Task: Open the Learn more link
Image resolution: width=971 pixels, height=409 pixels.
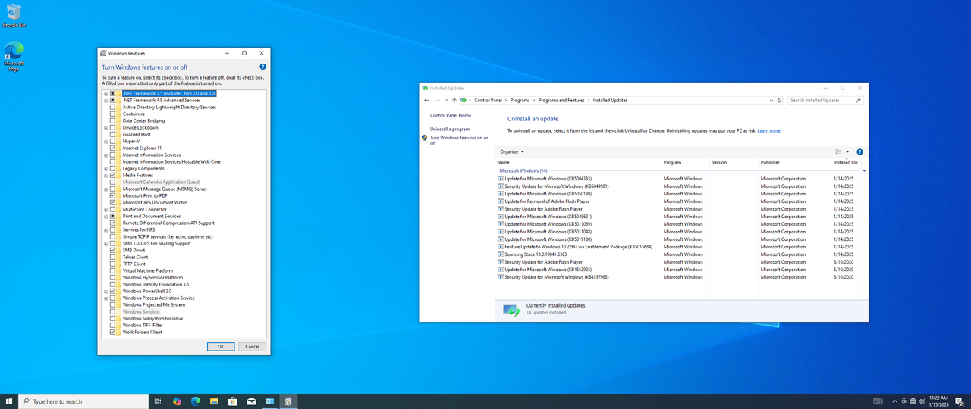Action: [x=768, y=130]
